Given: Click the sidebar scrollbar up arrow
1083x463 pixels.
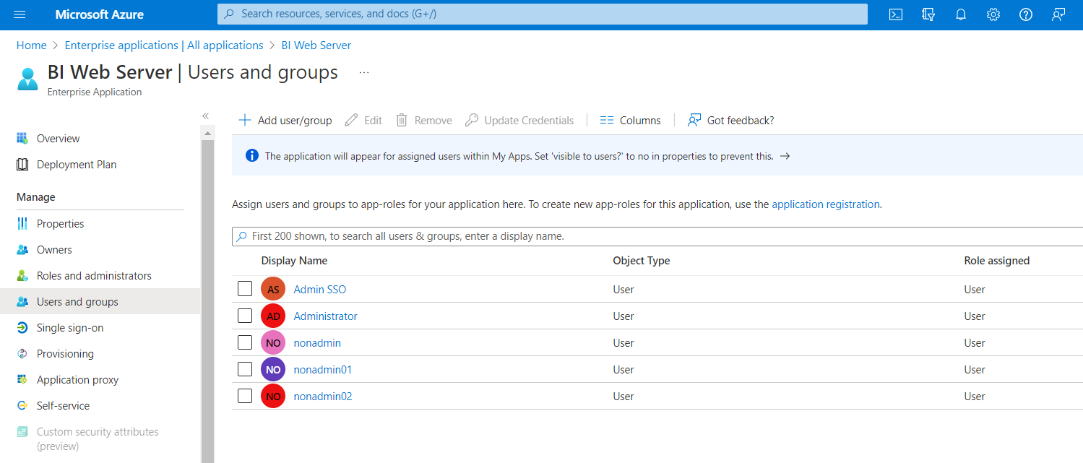Looking at the screenshot, I should point(208,134).
